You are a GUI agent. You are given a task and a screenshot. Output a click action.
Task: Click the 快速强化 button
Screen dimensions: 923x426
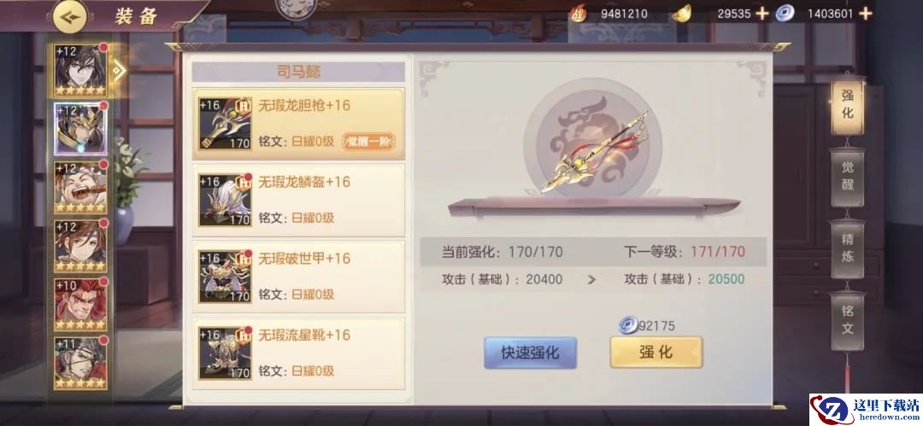pyautogui.click(x=530, y=353)
